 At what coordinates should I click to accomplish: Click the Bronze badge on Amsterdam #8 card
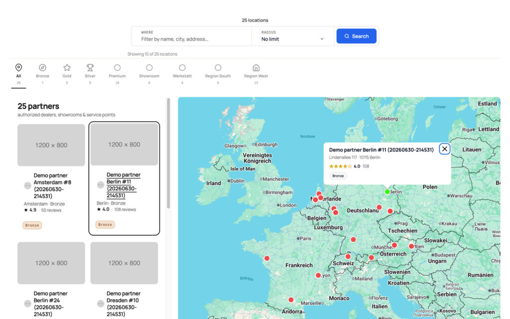click(32, 225)
